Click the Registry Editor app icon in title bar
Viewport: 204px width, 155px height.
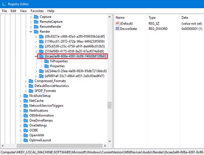[4, 3]
